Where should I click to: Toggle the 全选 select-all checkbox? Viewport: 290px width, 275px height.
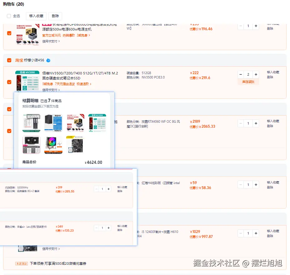(x=8, y=16)
